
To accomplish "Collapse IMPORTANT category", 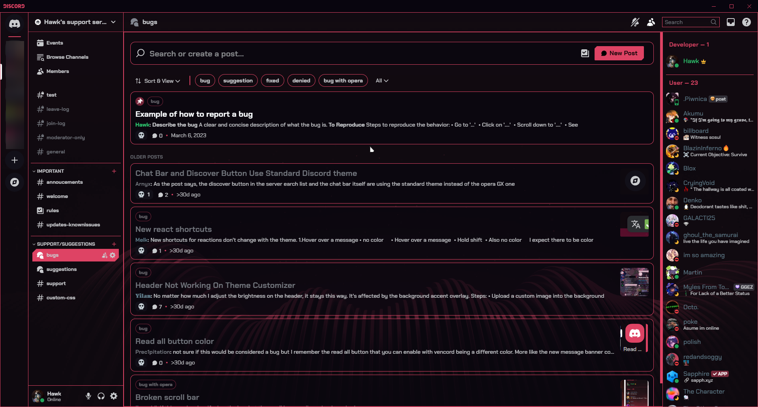I will [48, 171].
